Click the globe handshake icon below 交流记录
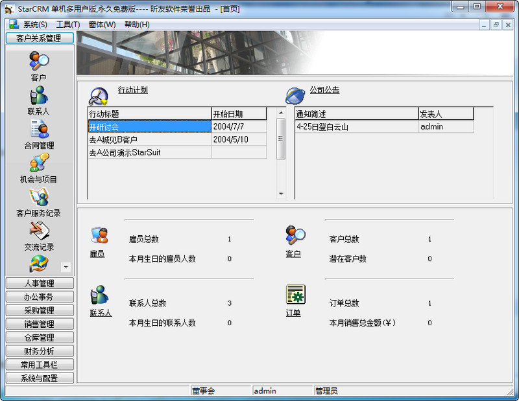The width and height of the screenshot is (519, 401). [39, 264]
